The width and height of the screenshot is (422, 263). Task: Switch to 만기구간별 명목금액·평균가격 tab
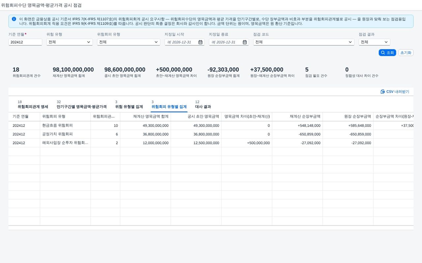tap(81, 105)
